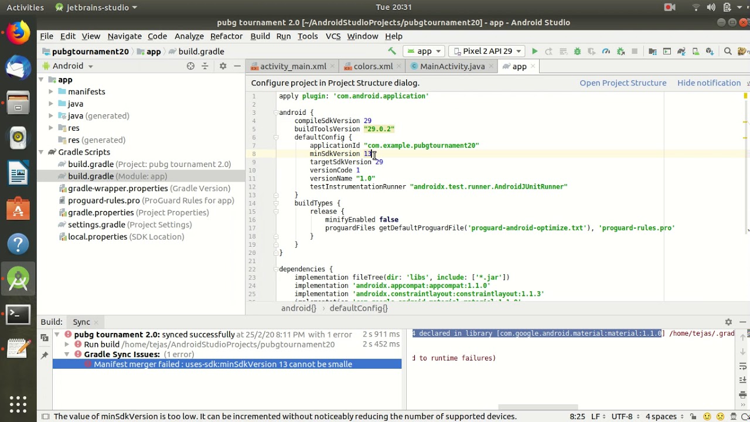Image resolution: width=750 pixels, height=422 pixels.
Task: Open the Build menu
Action: tap(260, 36)
